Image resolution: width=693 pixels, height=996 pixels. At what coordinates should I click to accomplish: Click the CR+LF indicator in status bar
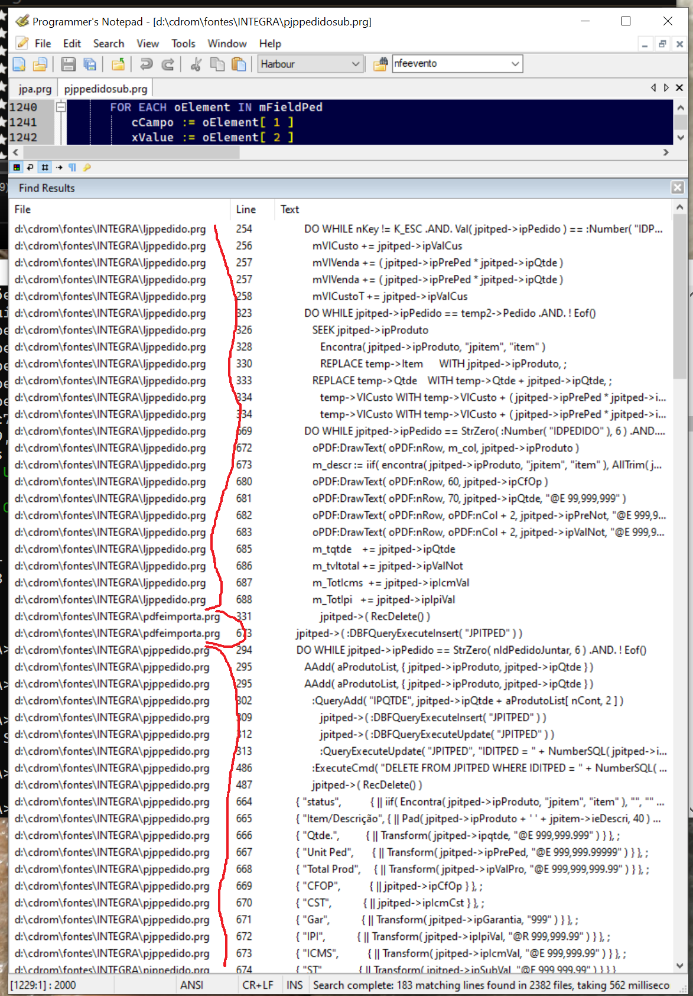[x=258, y=985]
